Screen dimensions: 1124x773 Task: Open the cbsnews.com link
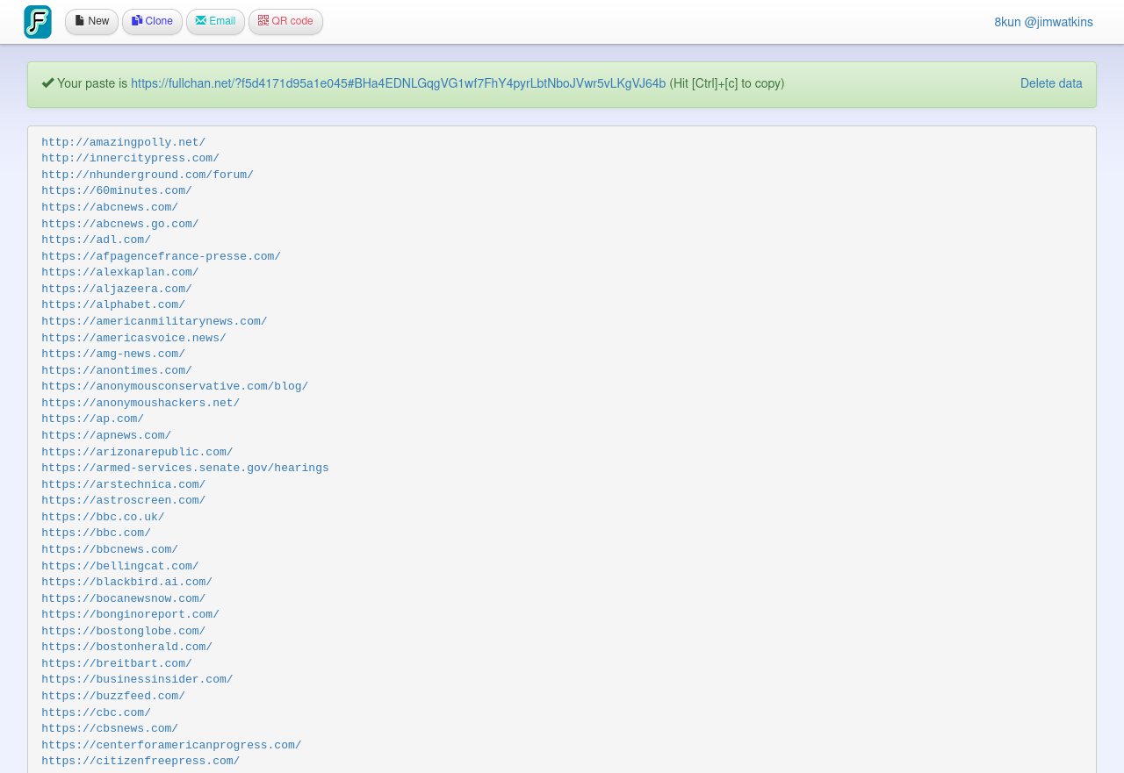[x=110, y=729]
